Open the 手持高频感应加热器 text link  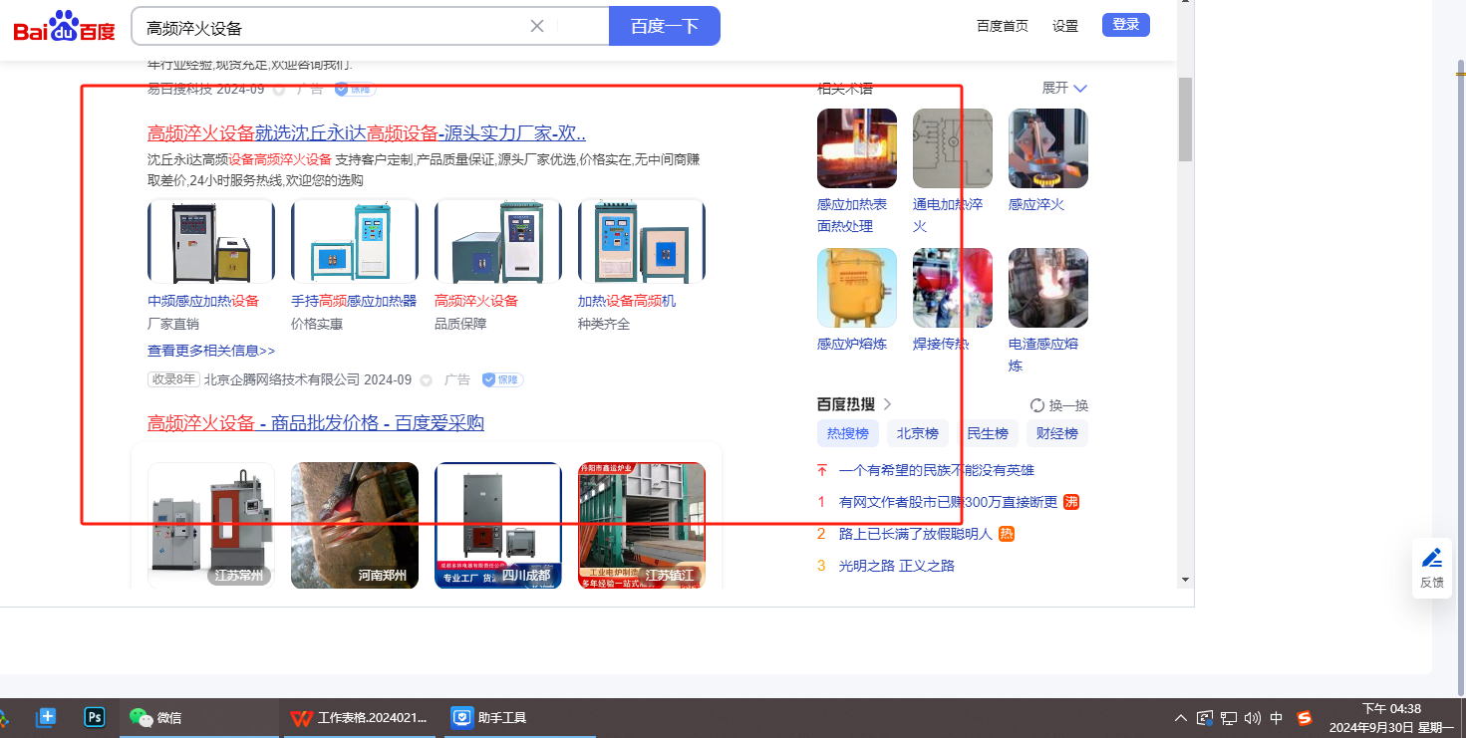click(x=354, y=301)
